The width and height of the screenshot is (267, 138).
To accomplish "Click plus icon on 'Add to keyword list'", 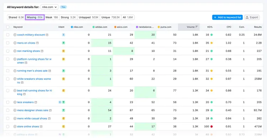I will coord(215,17).
